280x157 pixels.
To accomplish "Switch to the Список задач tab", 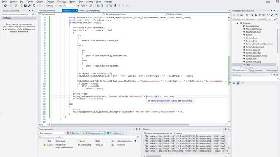I will coord(272,70).
